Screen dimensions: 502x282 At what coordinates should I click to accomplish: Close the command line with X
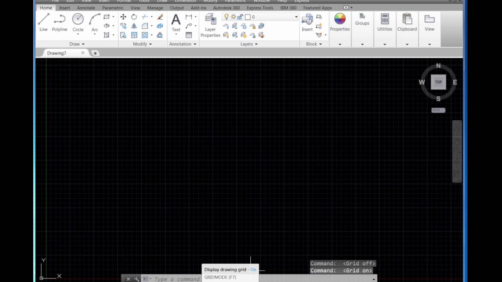pyautogui.click(x=128, y=279)
